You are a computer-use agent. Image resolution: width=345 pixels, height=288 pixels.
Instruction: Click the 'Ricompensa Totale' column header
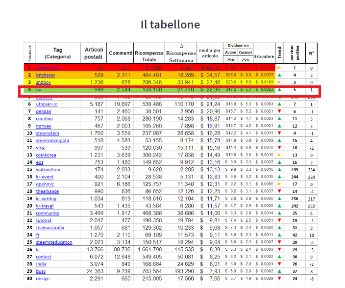[149, 56]
